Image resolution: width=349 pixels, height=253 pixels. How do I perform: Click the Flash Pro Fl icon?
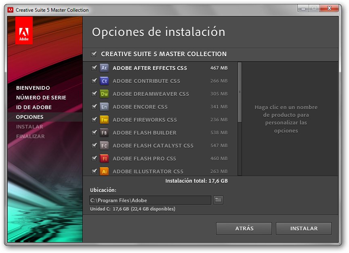coord(104,158)
